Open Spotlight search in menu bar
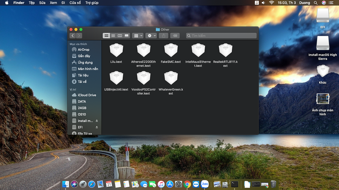This screenshot has height=190, width=339. pos(316,3)
